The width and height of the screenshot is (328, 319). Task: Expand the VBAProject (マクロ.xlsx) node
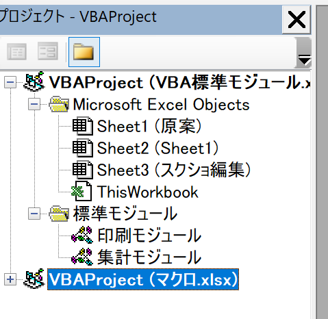point(10,279)
